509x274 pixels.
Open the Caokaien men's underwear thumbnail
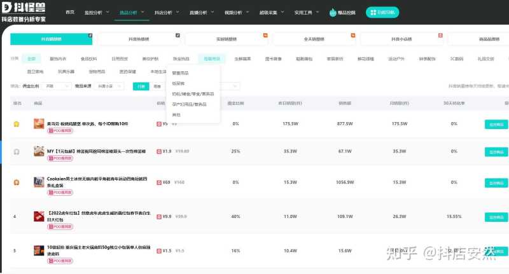pos(39,182)
